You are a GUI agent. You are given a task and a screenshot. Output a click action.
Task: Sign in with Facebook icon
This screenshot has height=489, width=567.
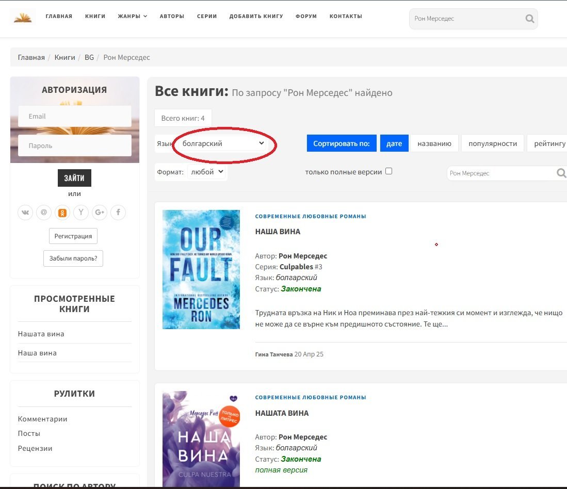tap(118, 212)
